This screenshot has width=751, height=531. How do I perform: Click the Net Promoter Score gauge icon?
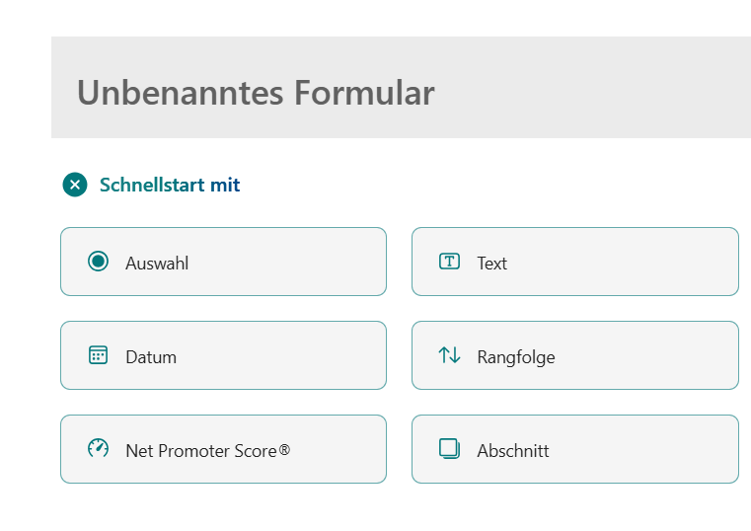tap(98, 449)
